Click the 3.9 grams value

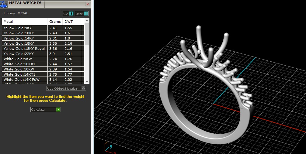(x=52, y=54)
